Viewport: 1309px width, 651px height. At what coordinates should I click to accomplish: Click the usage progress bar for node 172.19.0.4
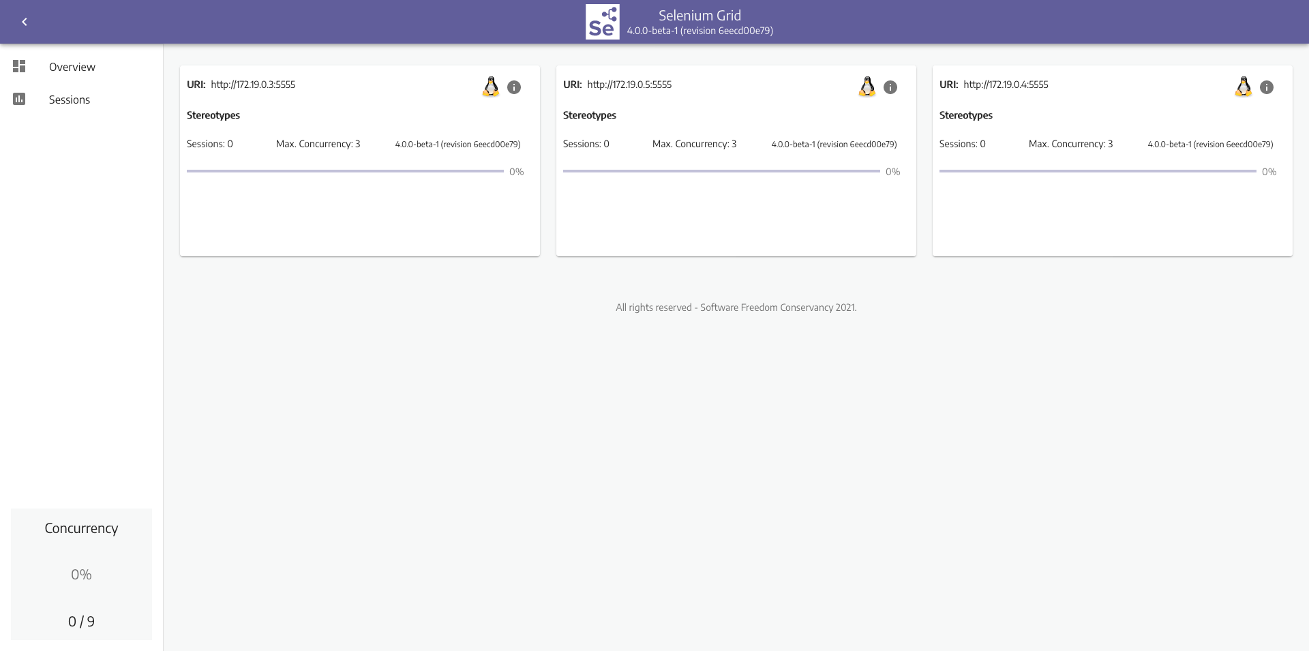coord(1098,171)
